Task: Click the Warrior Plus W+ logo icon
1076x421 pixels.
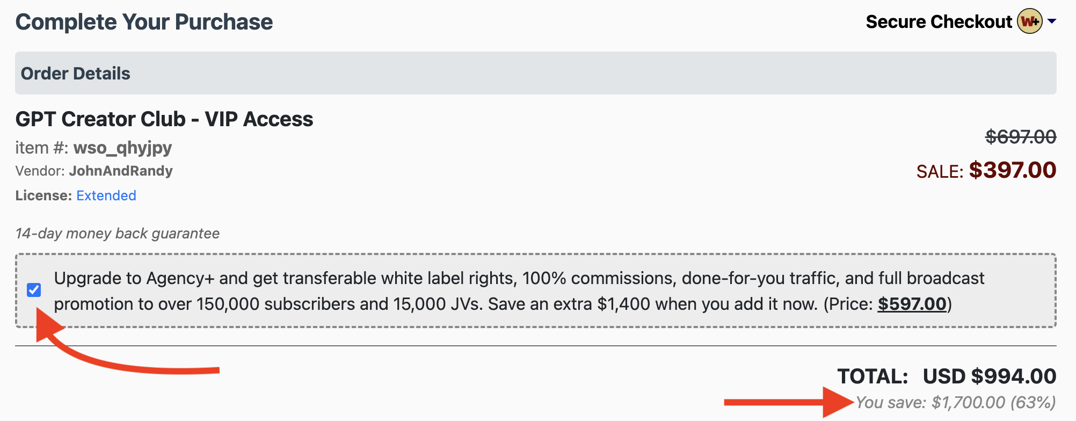Action: coord(1030,21)
